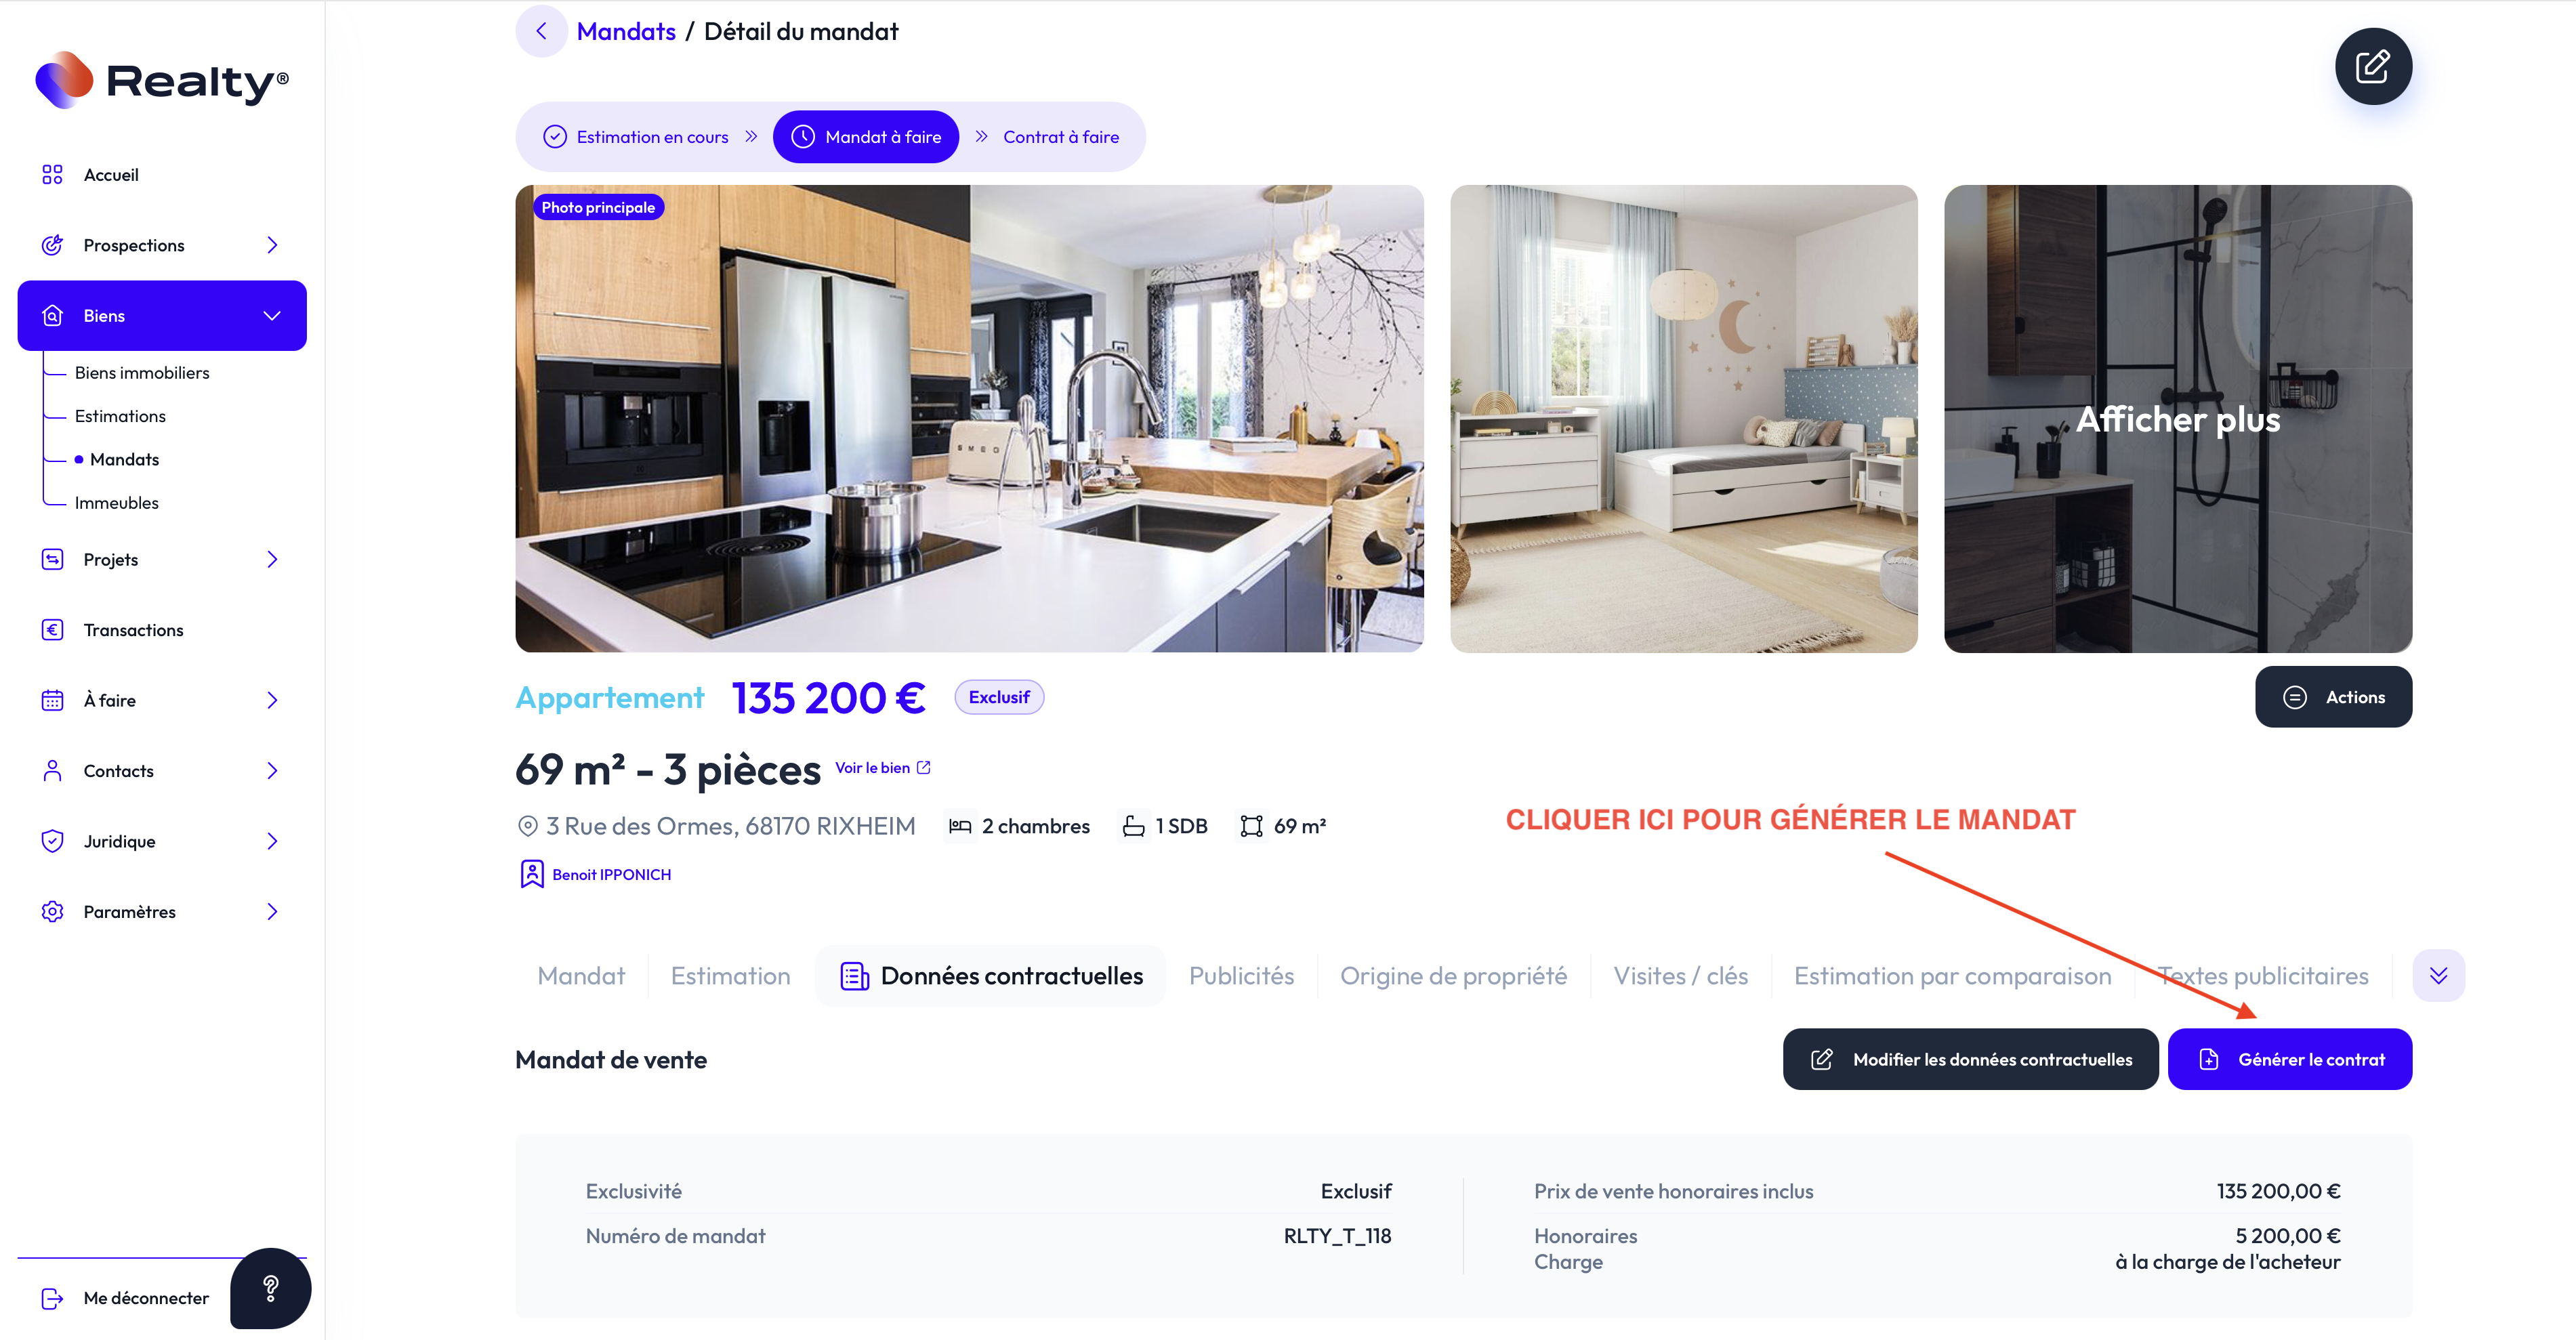
Task: Switch to the Publicités tab
Action: (1241, 976)
